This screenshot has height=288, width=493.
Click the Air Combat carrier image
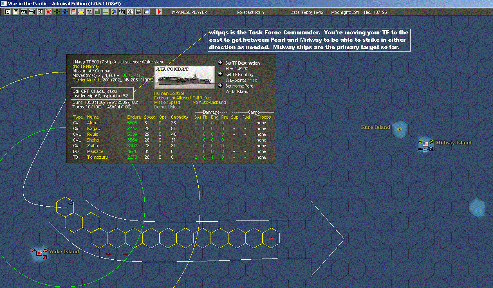185,77
